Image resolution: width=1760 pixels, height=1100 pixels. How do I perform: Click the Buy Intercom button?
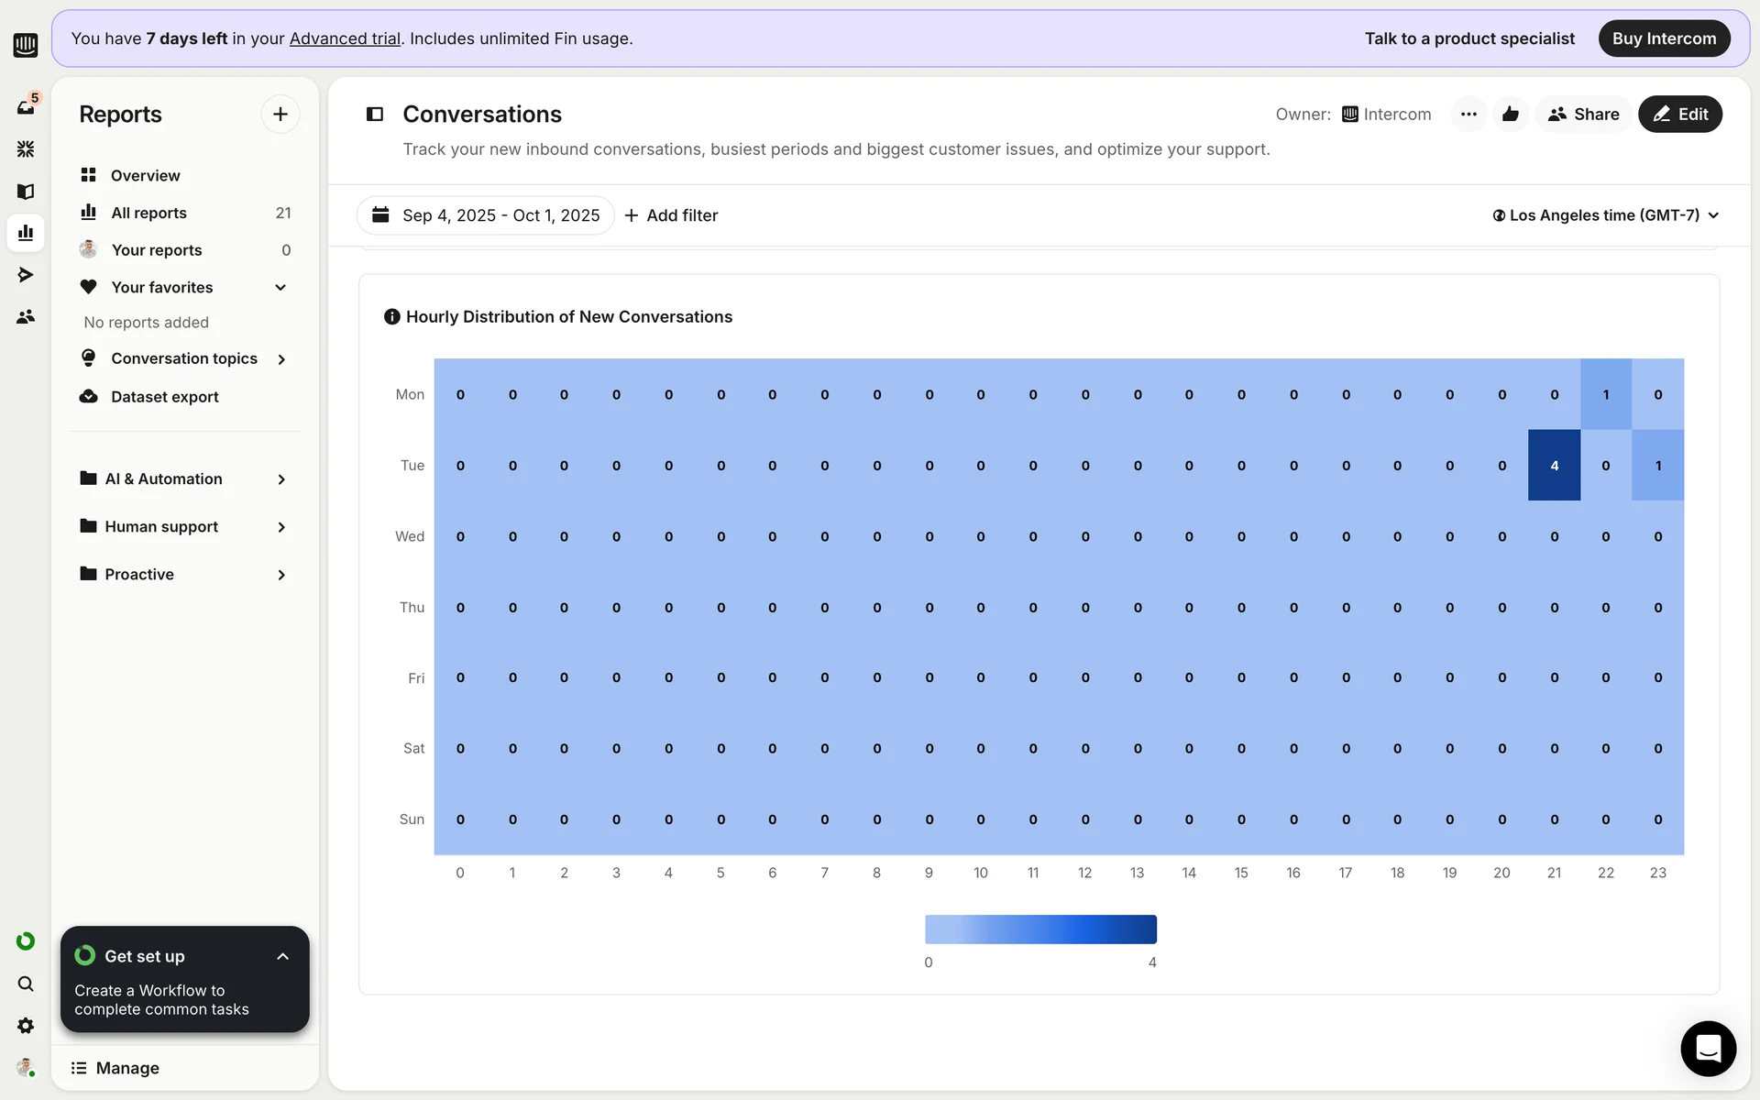(x=1663, y=38)
